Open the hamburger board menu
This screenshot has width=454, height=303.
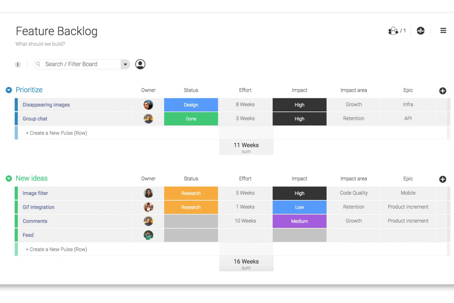pyautogui.click(x=443, y=31)
